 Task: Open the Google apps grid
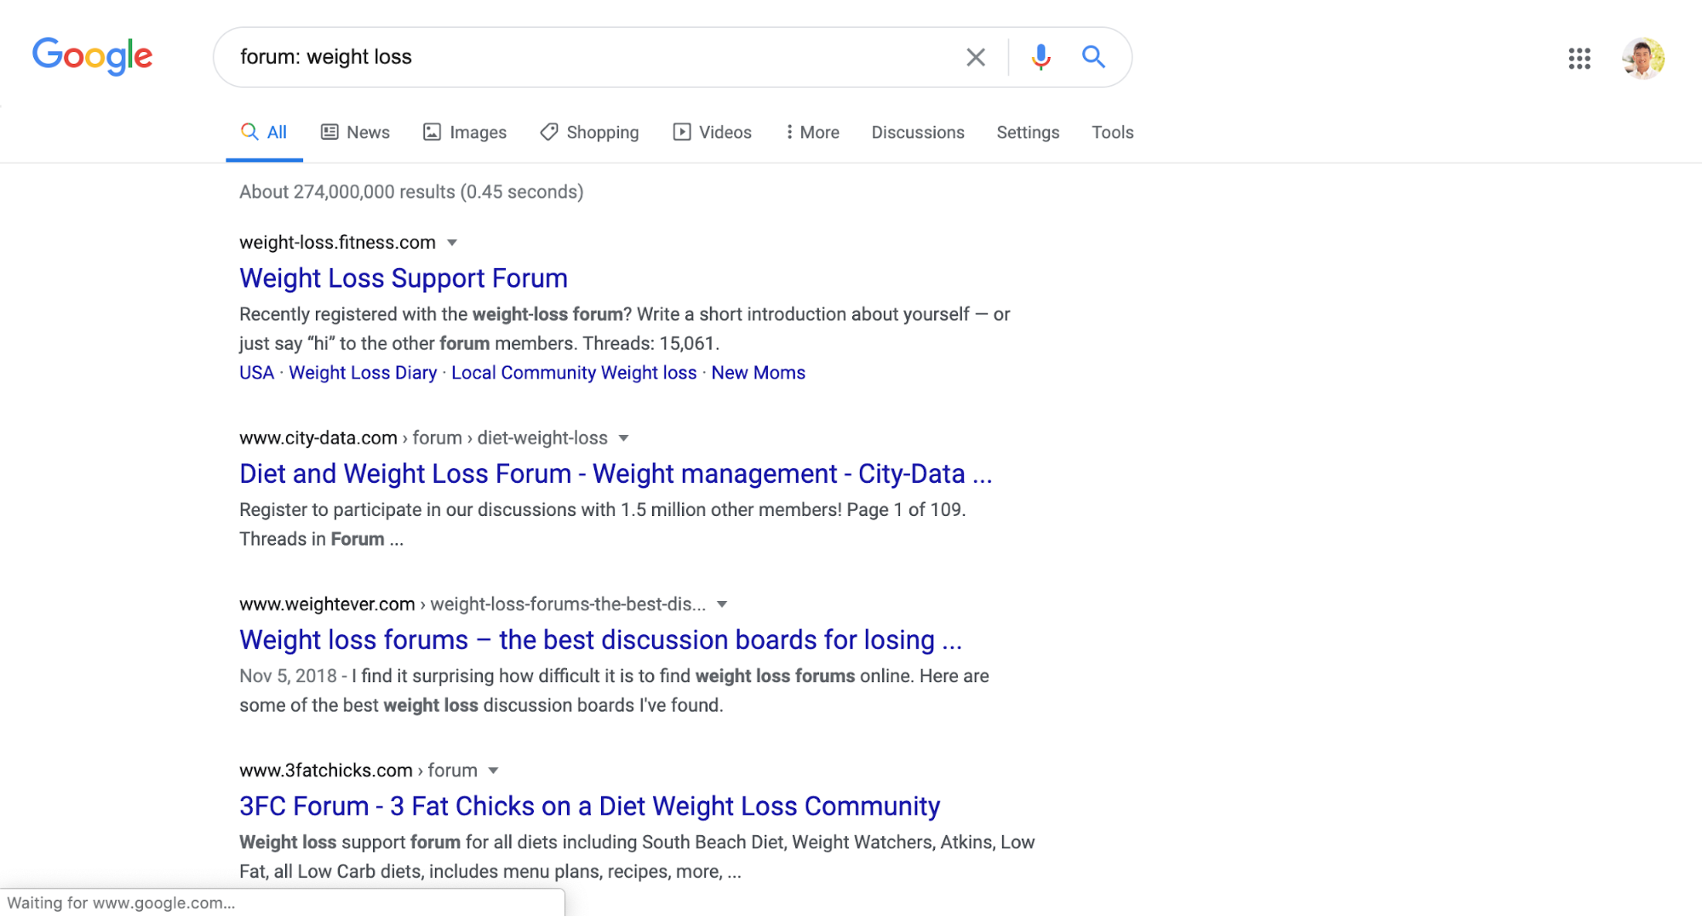pyautogui.click(x=1579, y=58)
